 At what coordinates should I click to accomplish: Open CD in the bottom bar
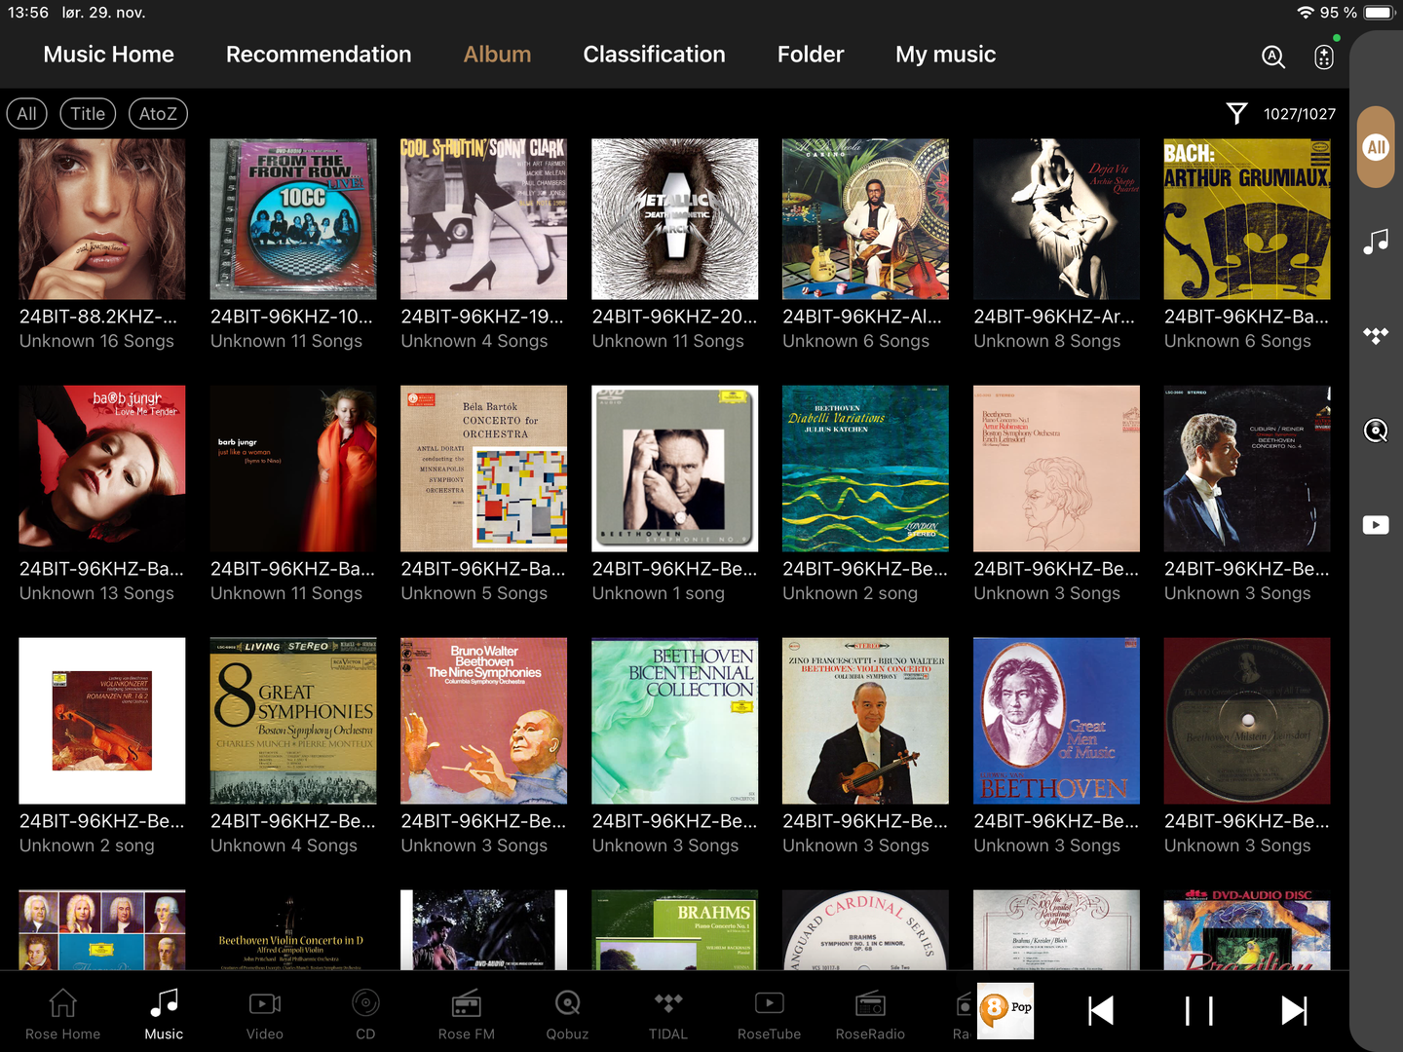(x=365, y=1013)
